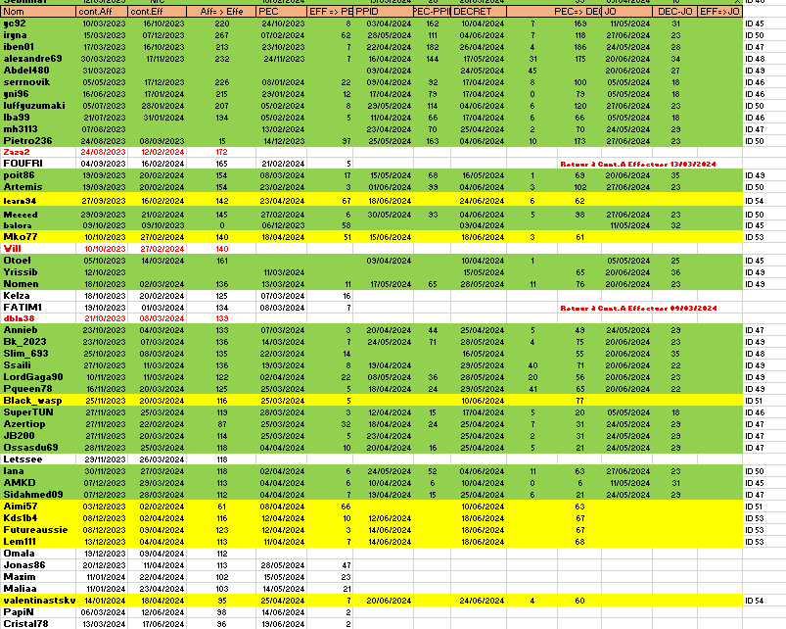Viewport: 786px width, 629px height.
Task: Click the red "Retour" note in FOUFRI row
Action: click(638, 164)
